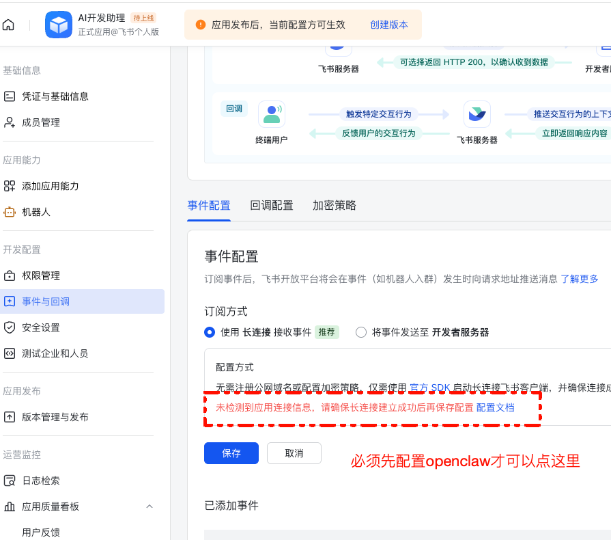611x540 pixels.
Task: Click the 待上线 status tag
Action: (143, 18)
